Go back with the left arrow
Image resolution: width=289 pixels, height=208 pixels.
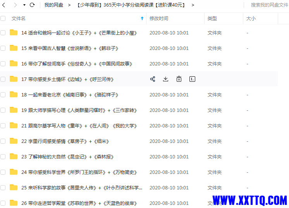tap(3, 5)
